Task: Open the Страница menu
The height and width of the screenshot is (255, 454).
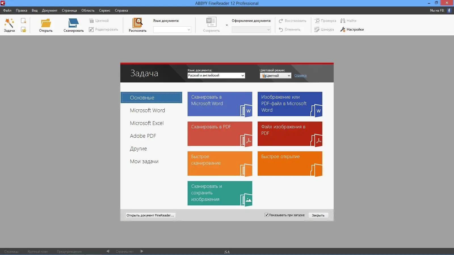Action: coord(70,10)
